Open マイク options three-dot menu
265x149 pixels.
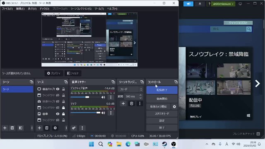pyautogui.click(x=111, y=113)
